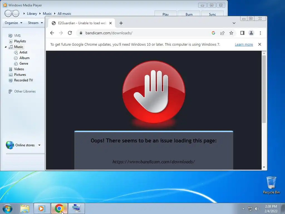Viewport: 285px width, 214px height.
Task: Select Genre under Music
Action: [x=21, y=64]
